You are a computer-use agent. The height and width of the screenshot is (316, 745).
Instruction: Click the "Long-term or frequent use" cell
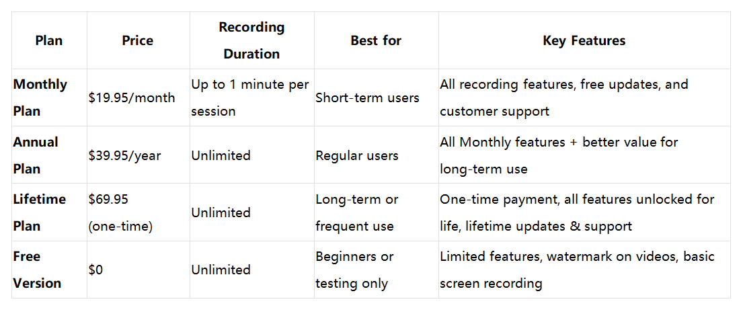(x=356, y=212)
